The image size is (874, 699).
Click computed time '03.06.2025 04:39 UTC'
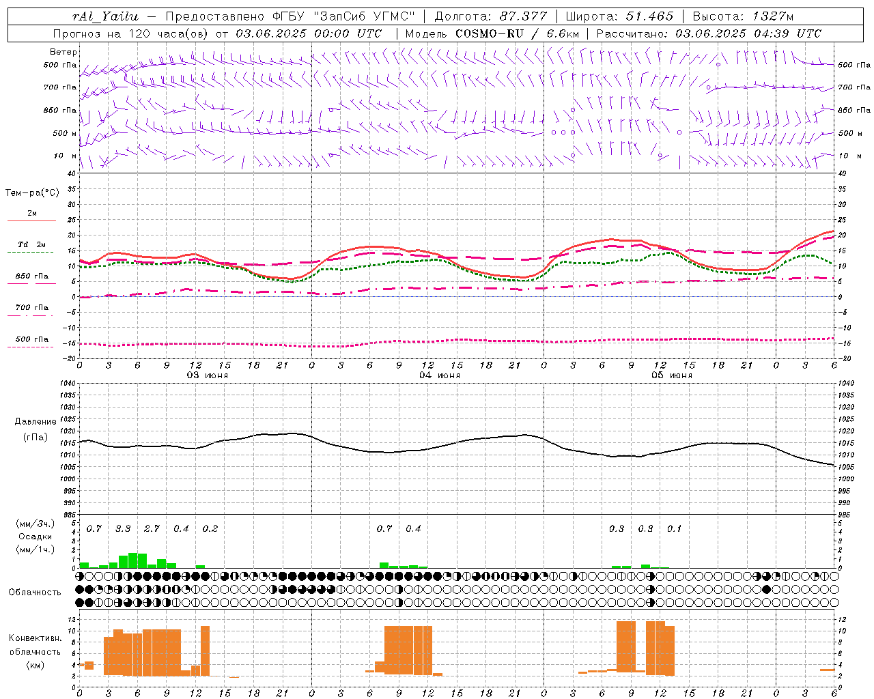(748, 33)
